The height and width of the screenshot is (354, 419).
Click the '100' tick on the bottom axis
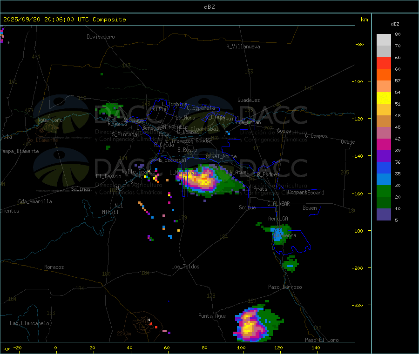coord(241,347)
